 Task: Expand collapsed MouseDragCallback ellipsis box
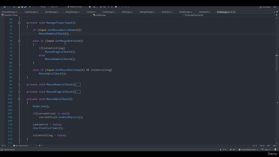pos(78,92)
